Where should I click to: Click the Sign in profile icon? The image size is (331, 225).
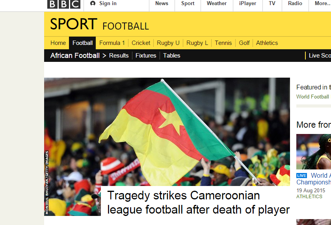pos(93,4)
